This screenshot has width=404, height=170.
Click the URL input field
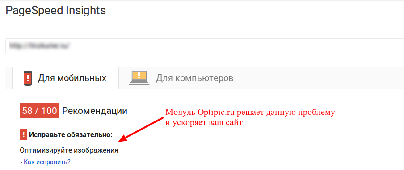click(205, 46)
